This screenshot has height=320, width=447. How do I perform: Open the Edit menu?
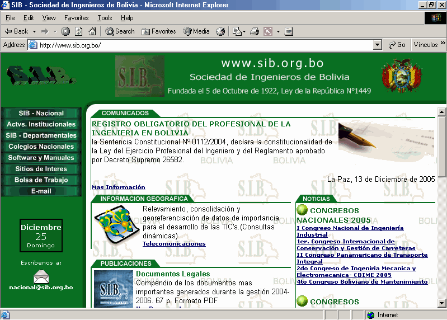coord(29,18)
